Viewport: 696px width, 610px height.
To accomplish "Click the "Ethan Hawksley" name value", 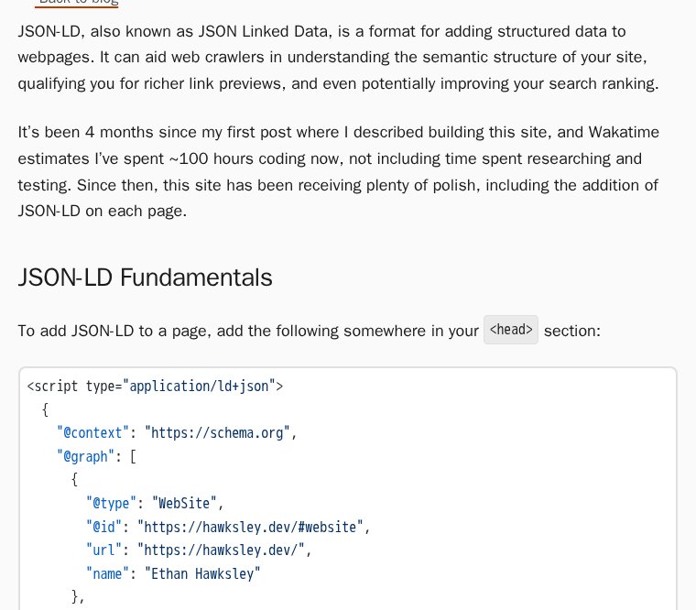I will click(202, 574).
